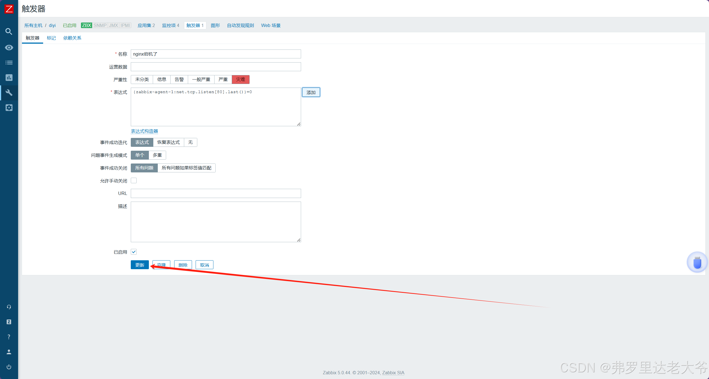Enable the allow manual close checkbox
The image size is (709, 379).
pos(134,181)
